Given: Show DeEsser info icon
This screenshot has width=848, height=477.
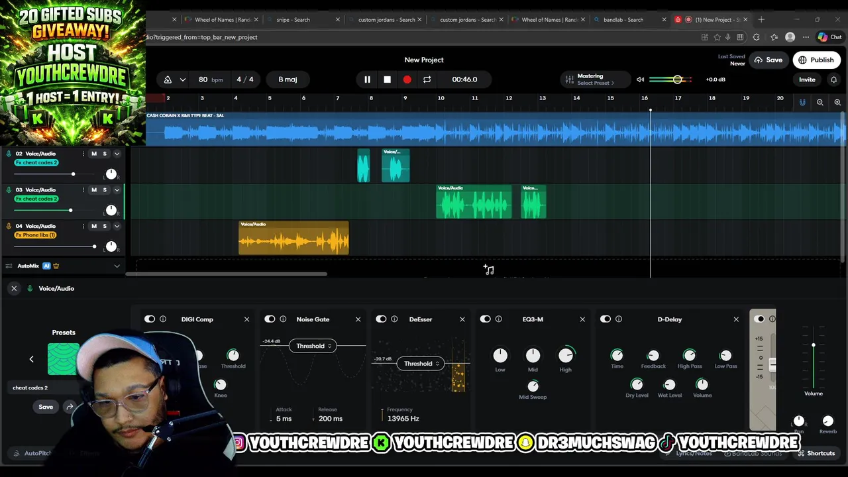Looking at the screenshot, I should [394, 319].
